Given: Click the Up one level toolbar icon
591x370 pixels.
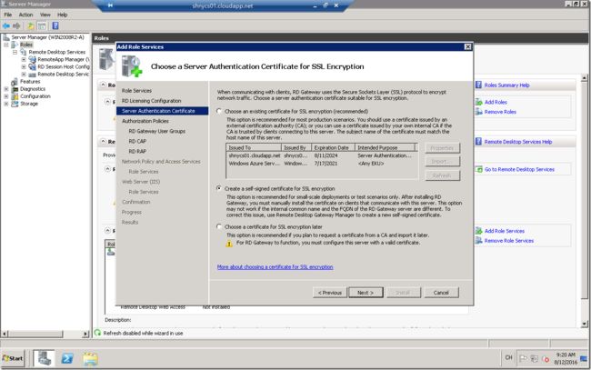Looking at the screenshot, I should coord(31,25).
